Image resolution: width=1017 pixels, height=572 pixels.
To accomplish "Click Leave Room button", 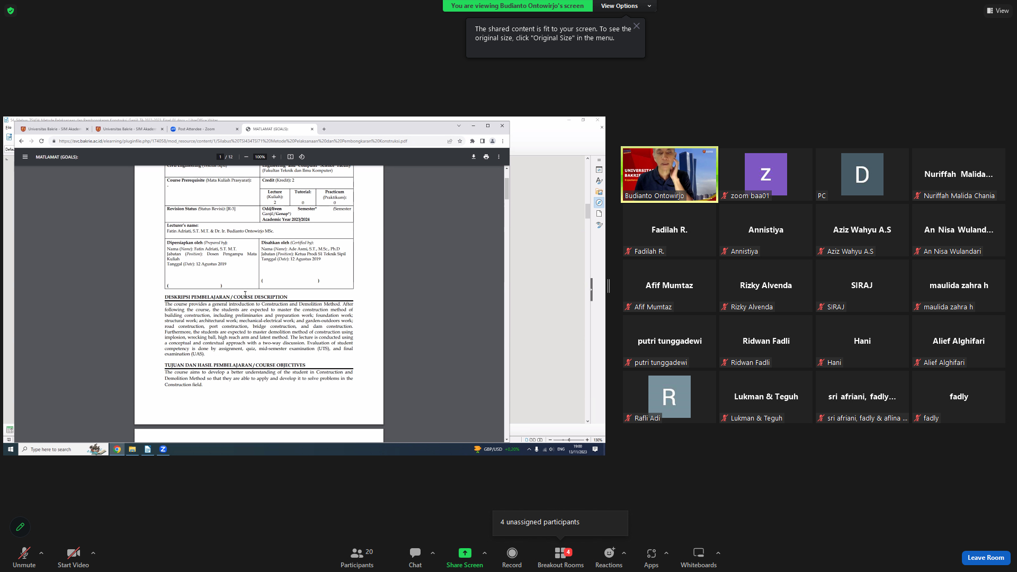I will tap(986, 558).
